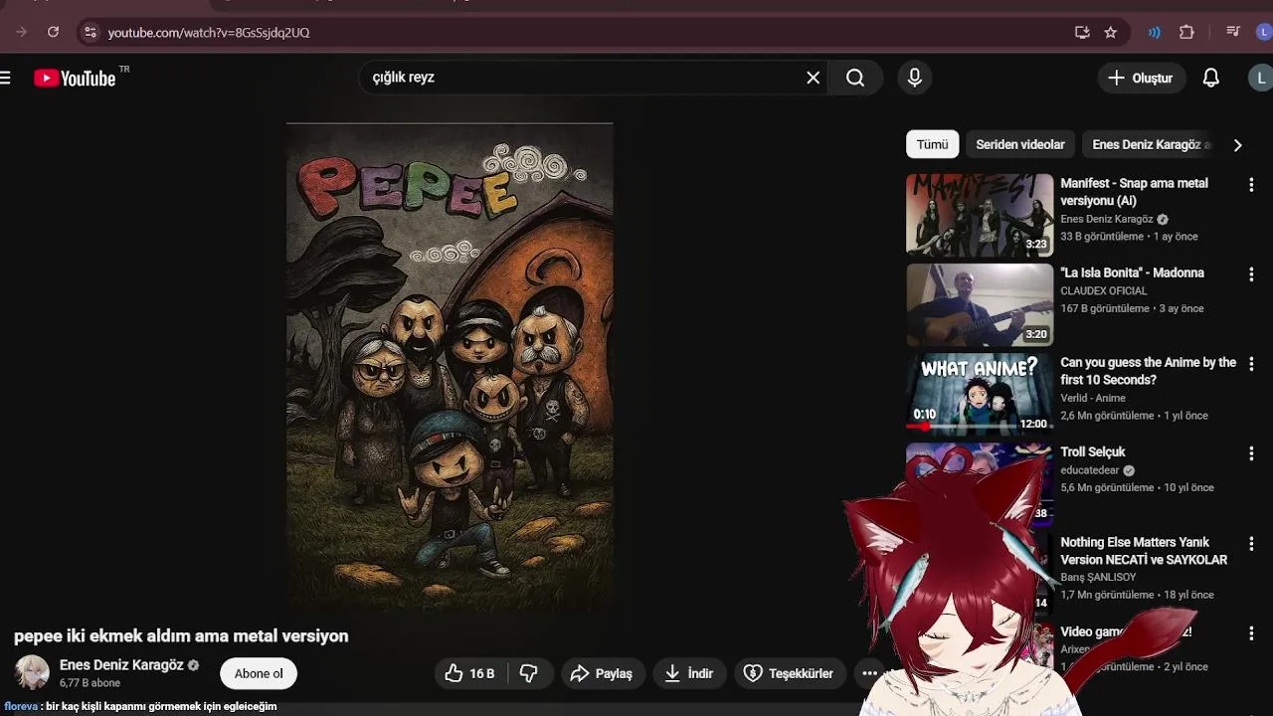This screenshot has width=1273, height=716.
Task: Open Manifest - Snap ama metal versiyonu title
Action: [1134, 192]
